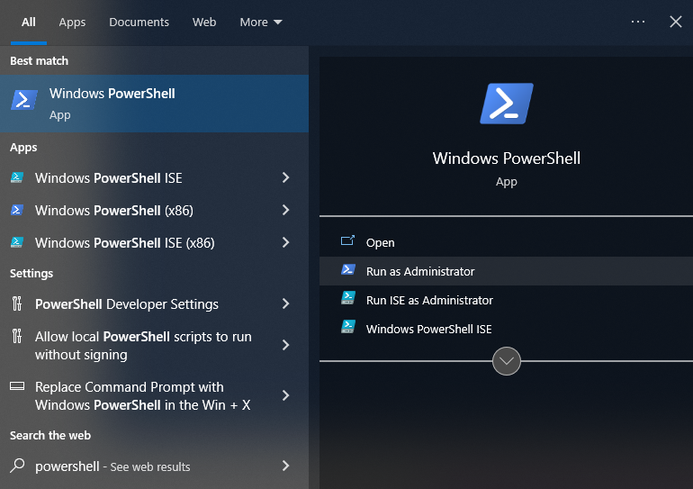The height and width of the screenshot is (489, 693).
Task: Open the three-dot options menu
Action: pos(638,22)
